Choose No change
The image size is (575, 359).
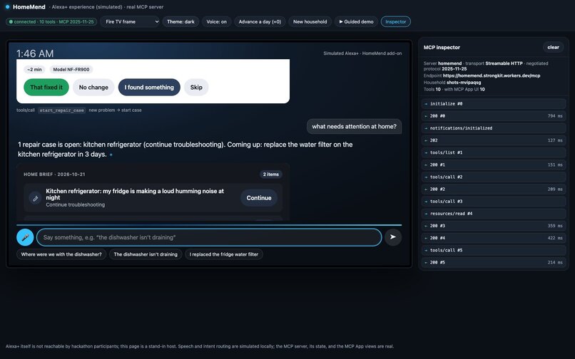pos(93,87)
